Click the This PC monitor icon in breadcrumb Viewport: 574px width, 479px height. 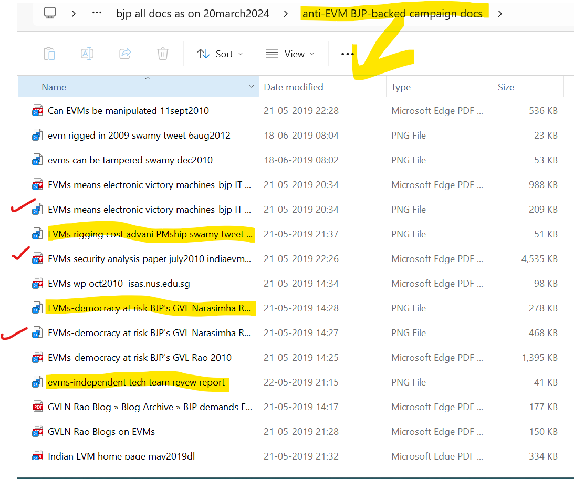50,13
